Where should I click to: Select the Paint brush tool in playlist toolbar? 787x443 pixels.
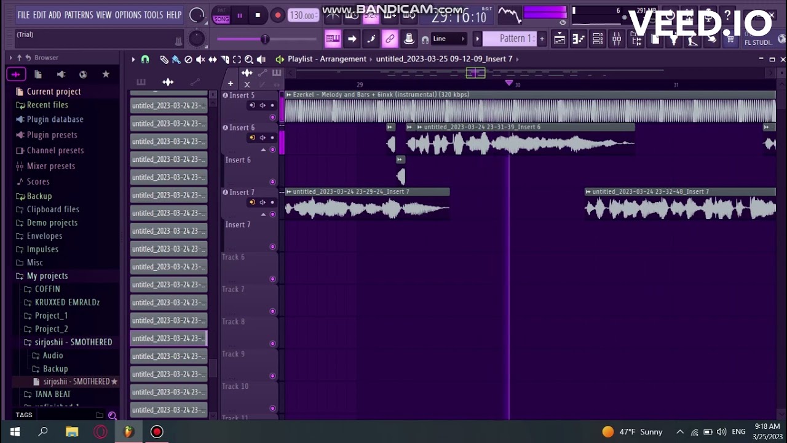(x=176, y=60)
